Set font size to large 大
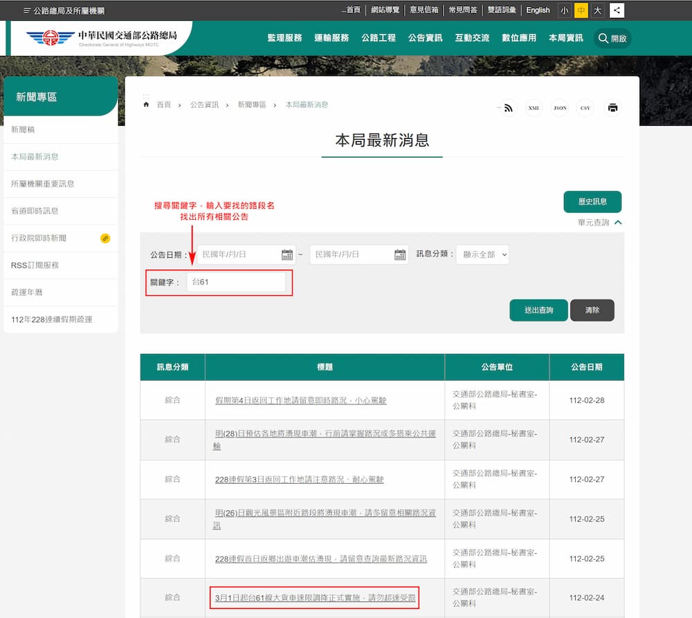692x618 pixels. click(598, 10)
